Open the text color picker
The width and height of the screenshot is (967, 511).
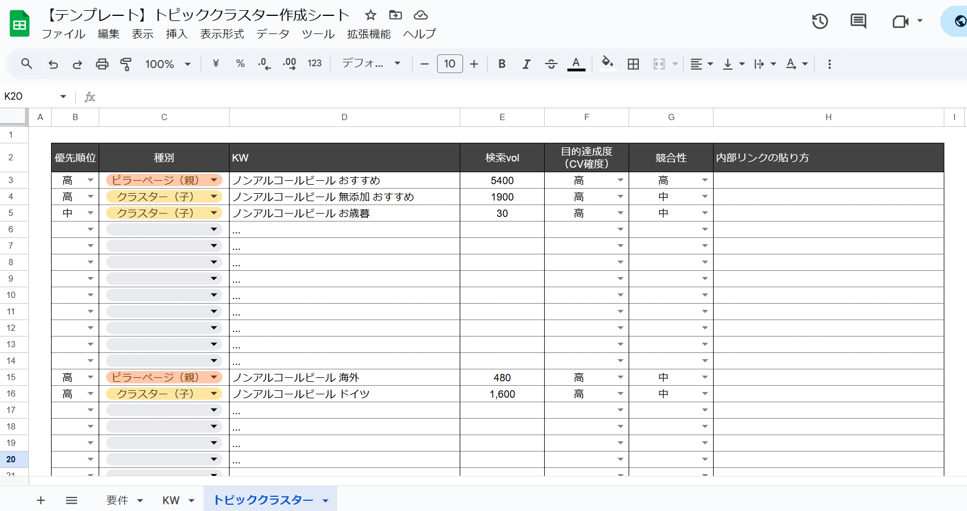pyautogui.click(x=576, y=64)
